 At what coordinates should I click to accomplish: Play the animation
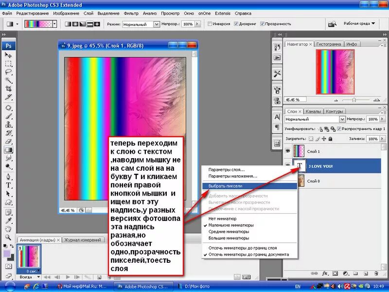coord(68,277)
